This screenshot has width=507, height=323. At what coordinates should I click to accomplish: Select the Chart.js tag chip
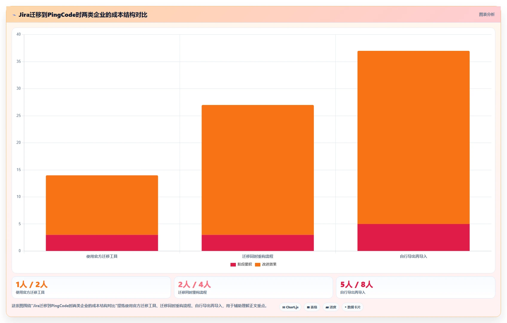coord(290,307)
